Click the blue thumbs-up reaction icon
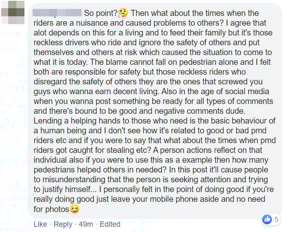Viewport: 296px width, 232px height. pos(267,219)
